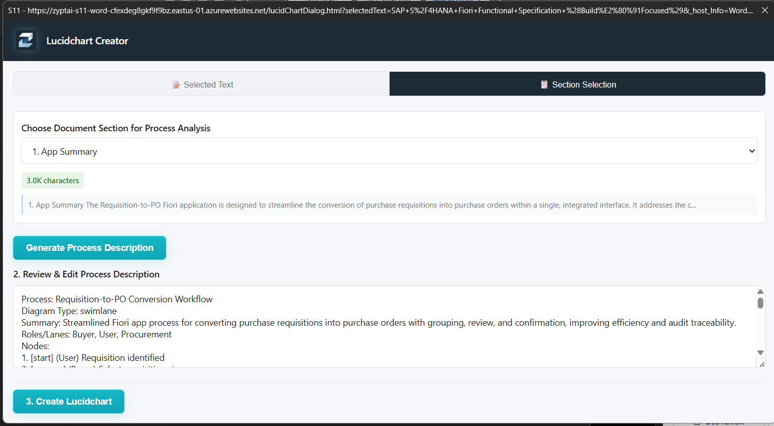Viewport: 774px width, 426px height.
Task: Click the Section Selection tab clipboard icon
Action: (x=544, y=84)
